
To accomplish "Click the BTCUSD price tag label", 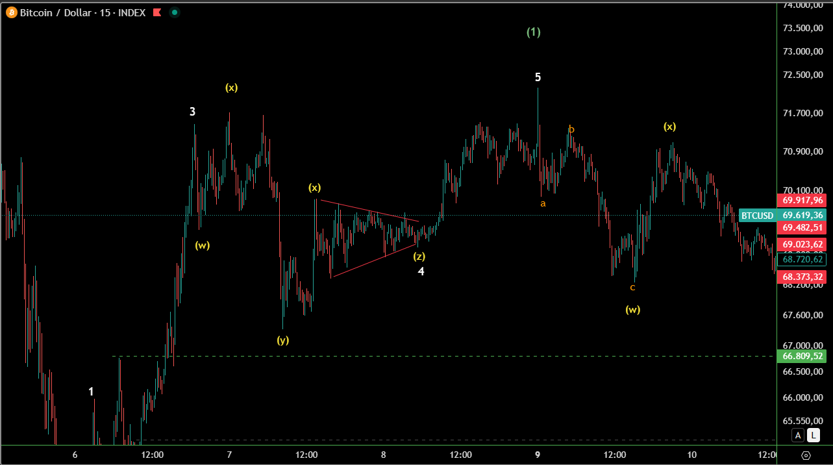I will (757, 215).
